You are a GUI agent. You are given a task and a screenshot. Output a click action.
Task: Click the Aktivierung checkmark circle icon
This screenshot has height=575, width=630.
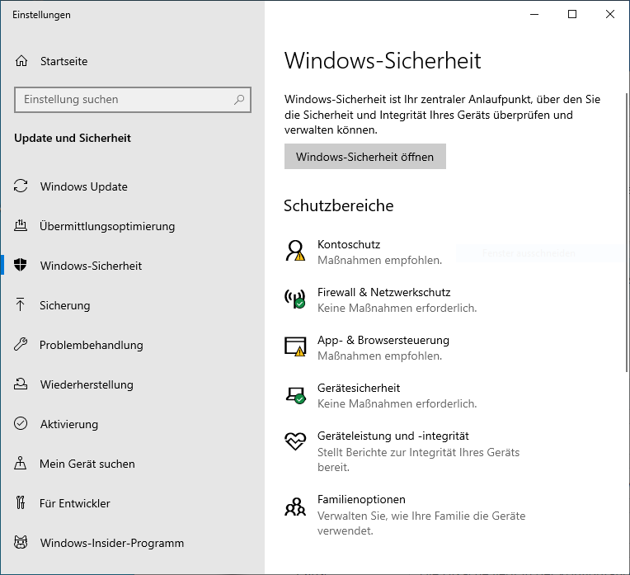[21, 423]
